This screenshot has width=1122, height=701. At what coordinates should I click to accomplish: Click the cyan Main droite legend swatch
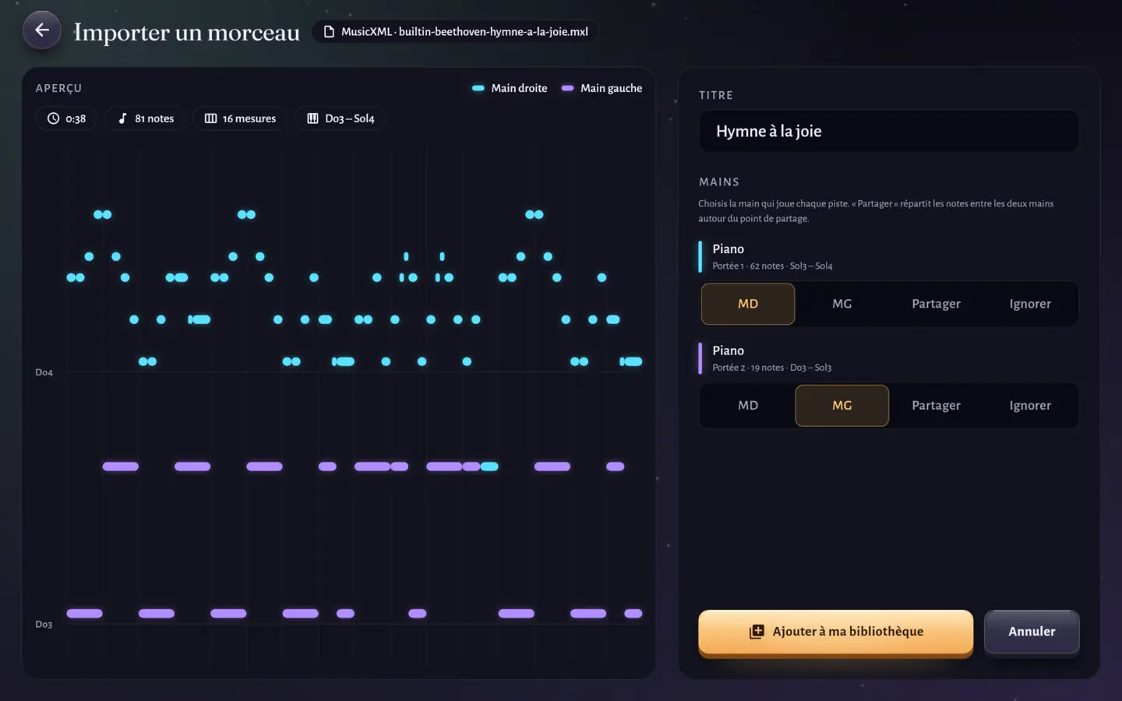[x=478, y=88]
